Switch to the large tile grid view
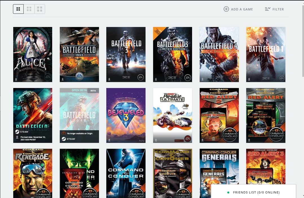304x198 pixels. click(40, 9)
